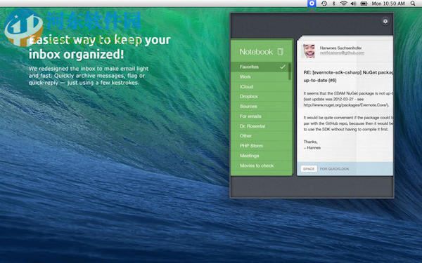Select the For emails notebook
Viewport: 422px width, 263px height.
pos(262,116)
